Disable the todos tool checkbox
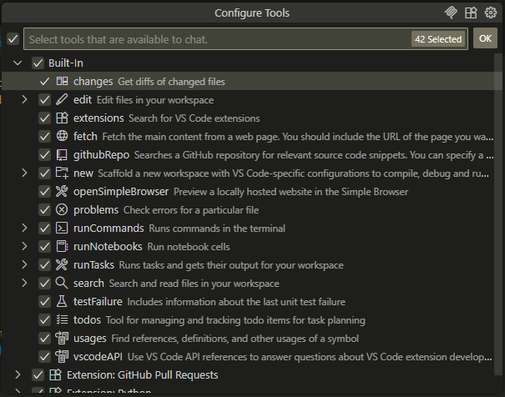The height and width of the screenshot is (397, 505). 45,320
